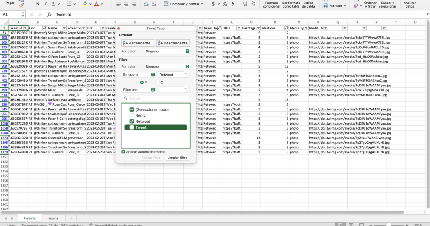The width and height of the screenshot is (430, 226).
Task: Click the Limpiar filtro button
Action: [178, 158]
